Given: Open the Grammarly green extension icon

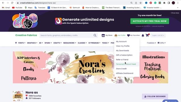Looking at the screenshot, I should 155,3.
